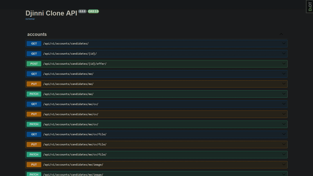Expand GET candidates/{id}/ chevron arrow
This screenshot has width=313, height=176.
pos(284,54)
